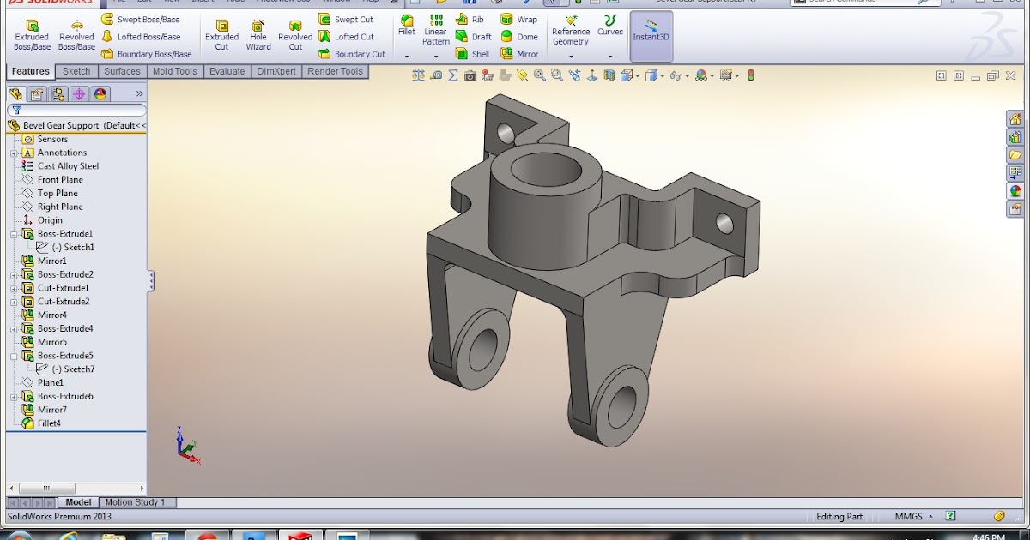Select the Fillet tool
Viewport: 1030px width, 540px height.
pyautogui.click(x=406, y=34)
